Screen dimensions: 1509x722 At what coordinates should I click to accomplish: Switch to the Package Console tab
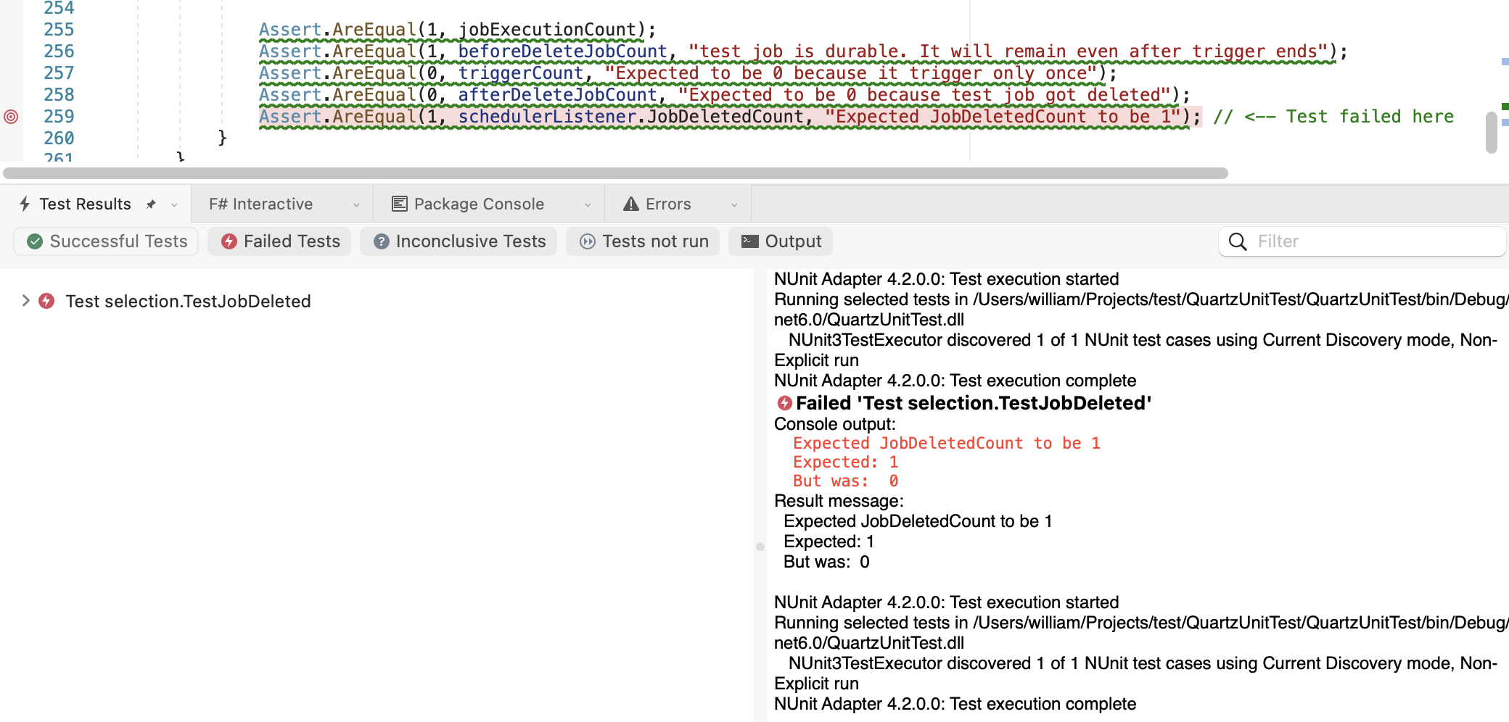[x=479, y=204]
